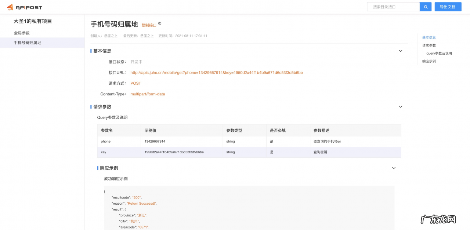Click the 导出文档 button

pyautogui.click(x=448, y=7)
